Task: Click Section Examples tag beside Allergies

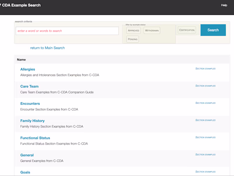Action: (x=205, y=69)
